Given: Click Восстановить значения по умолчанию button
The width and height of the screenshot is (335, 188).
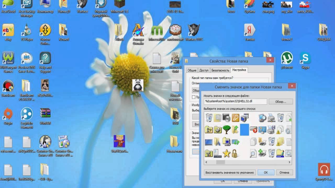Looking at the screenshot, I should [x=230, y=172].
